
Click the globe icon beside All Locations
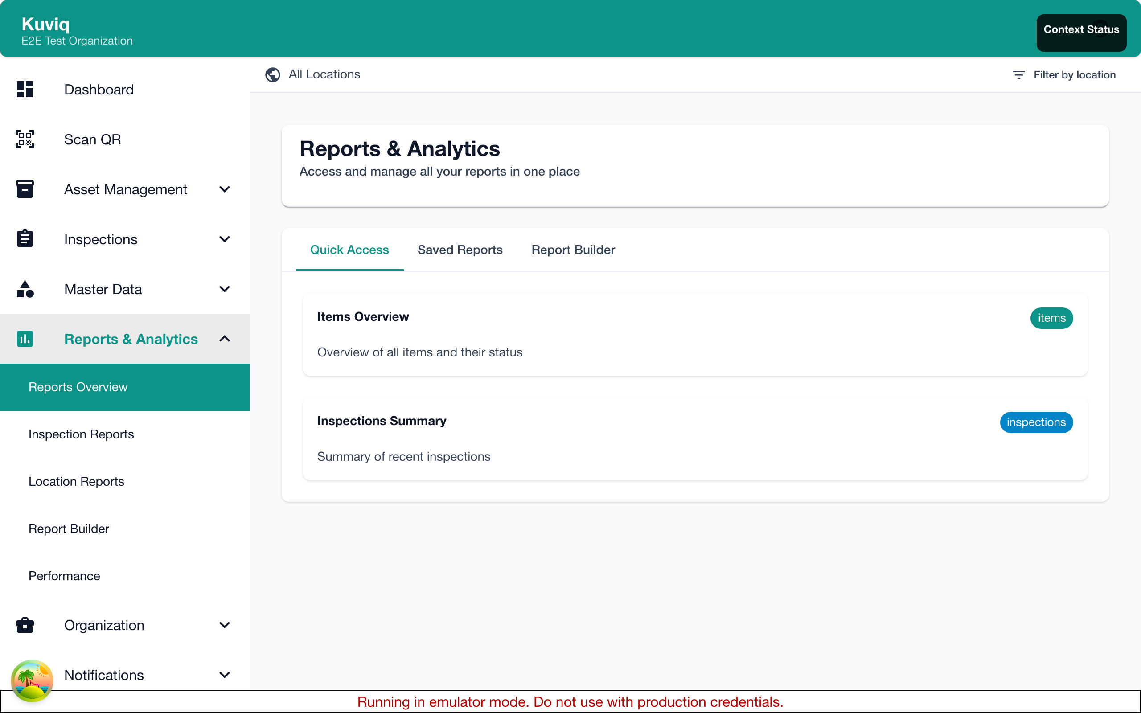[272, 74]
